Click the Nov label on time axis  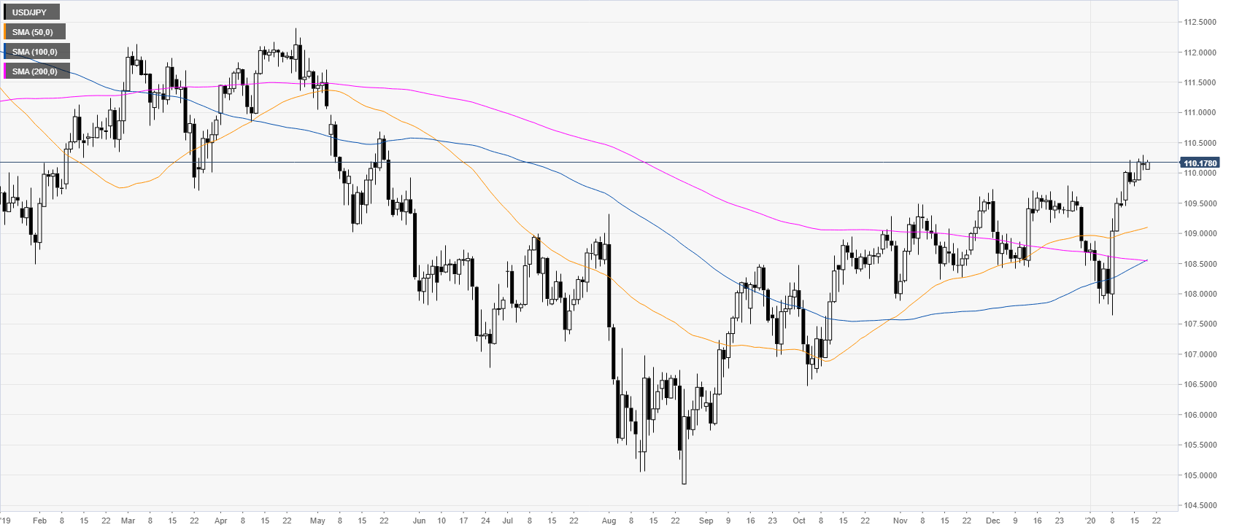[x=900, y=521]
